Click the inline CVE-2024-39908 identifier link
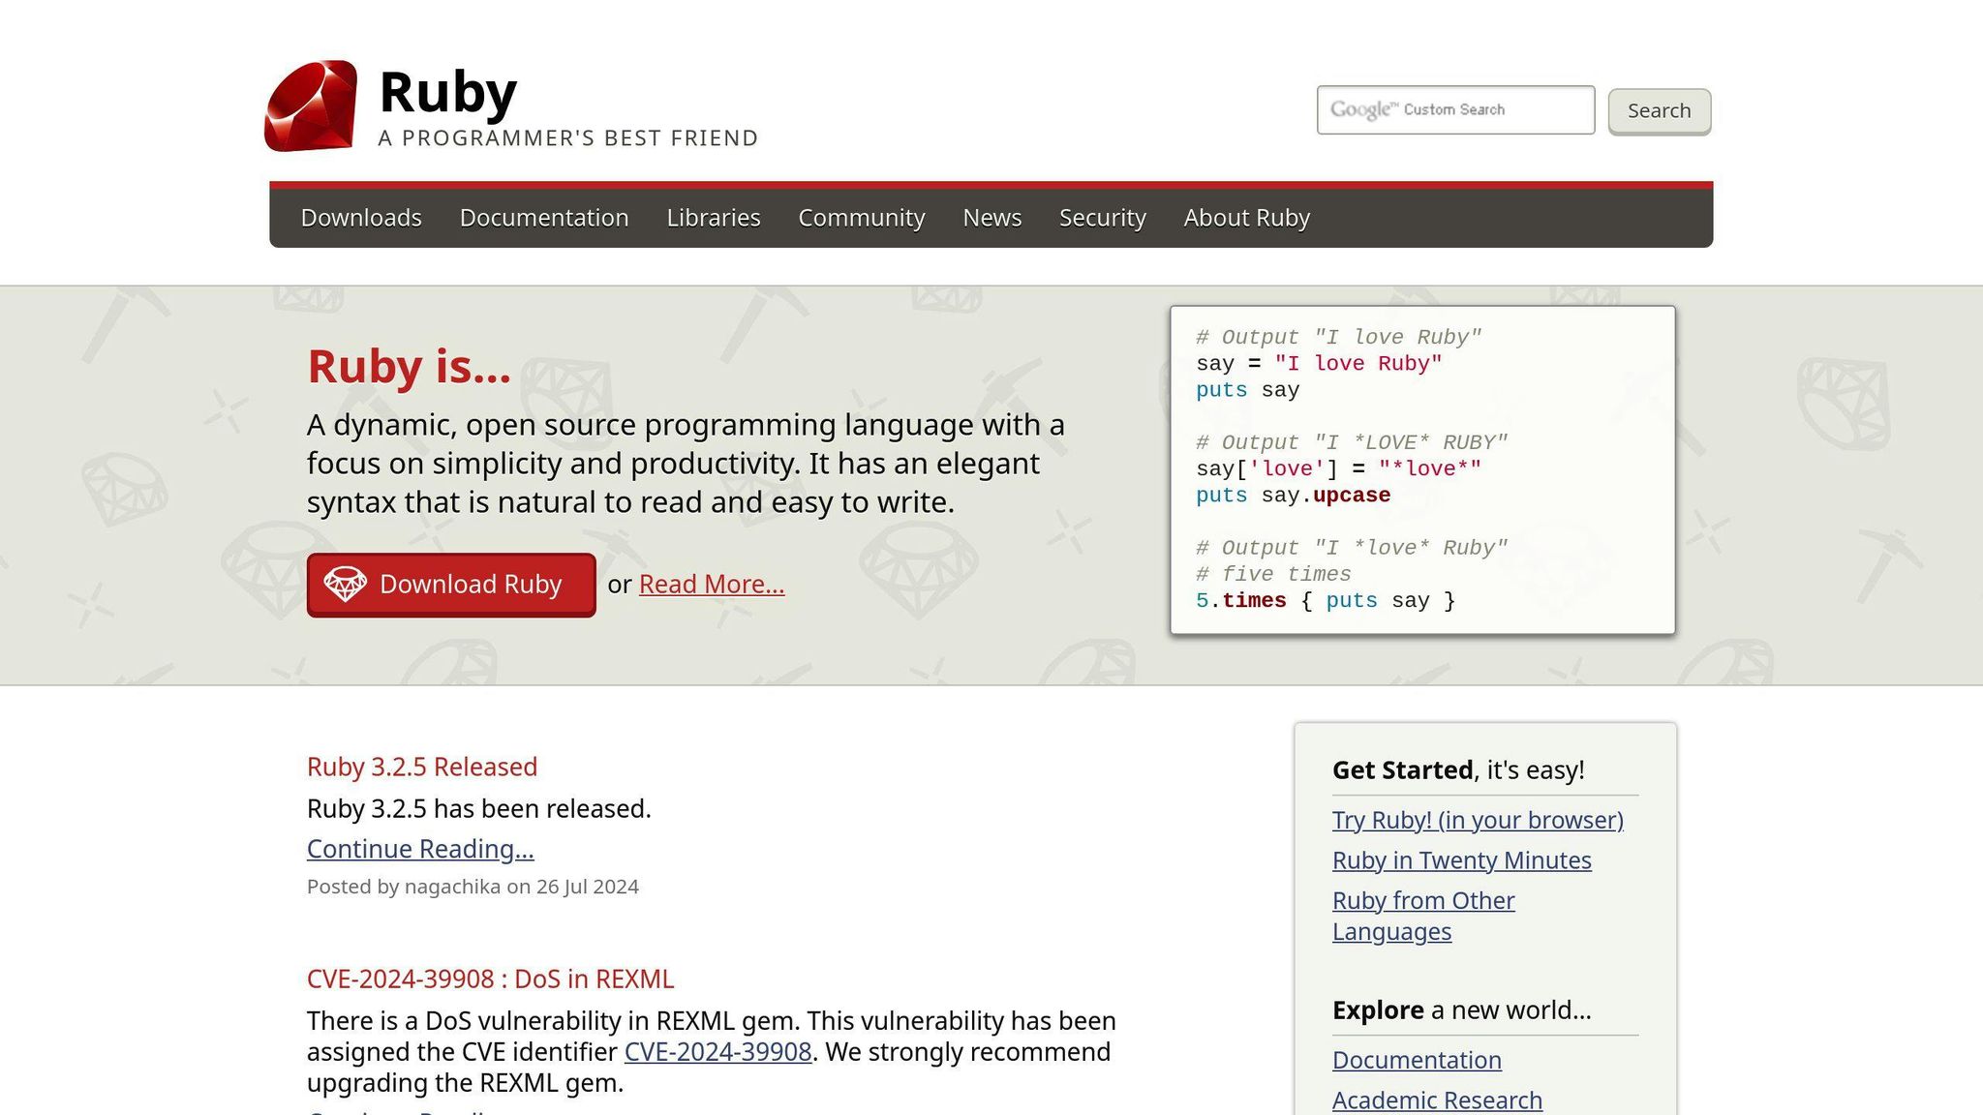 pyautogui.click(x=717, y=1052)
